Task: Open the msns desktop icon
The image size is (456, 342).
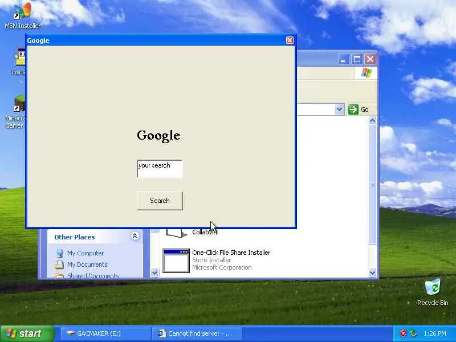Action: (18, 62)
